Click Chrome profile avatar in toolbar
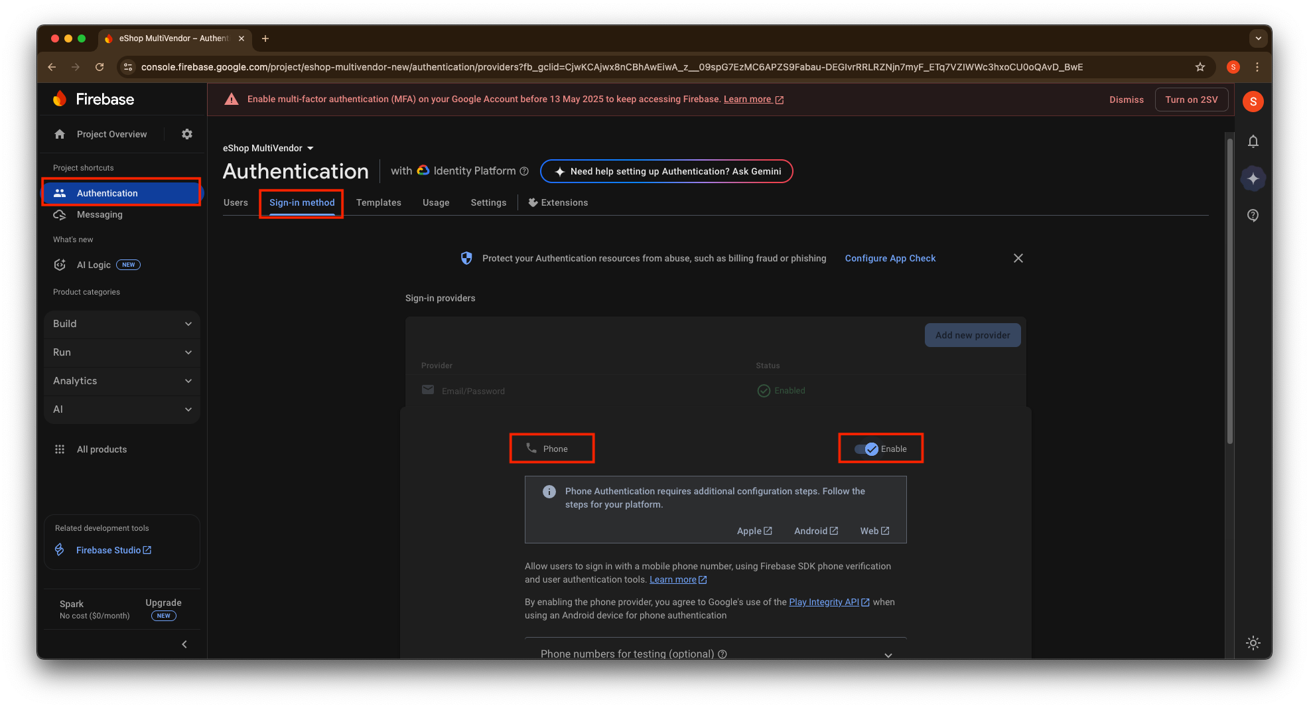The height and width of the screenshot is (708, 1309). tap(1233, 67)
